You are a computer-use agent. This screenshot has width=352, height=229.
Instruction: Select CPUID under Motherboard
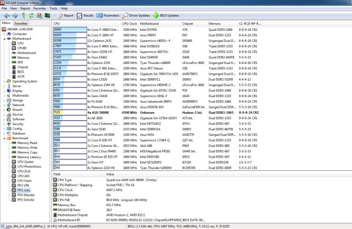(x=22, y=48)
